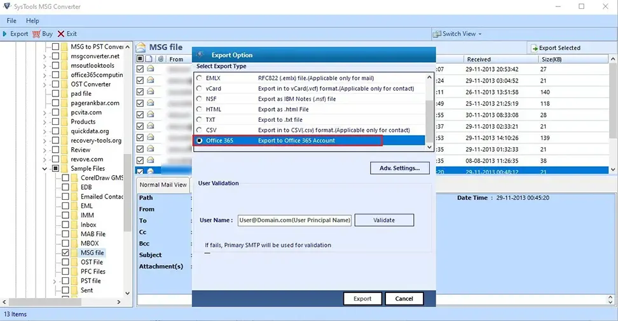618x321 pixels.
Task: Click the document column header icon
Action: tap(149, 59)
